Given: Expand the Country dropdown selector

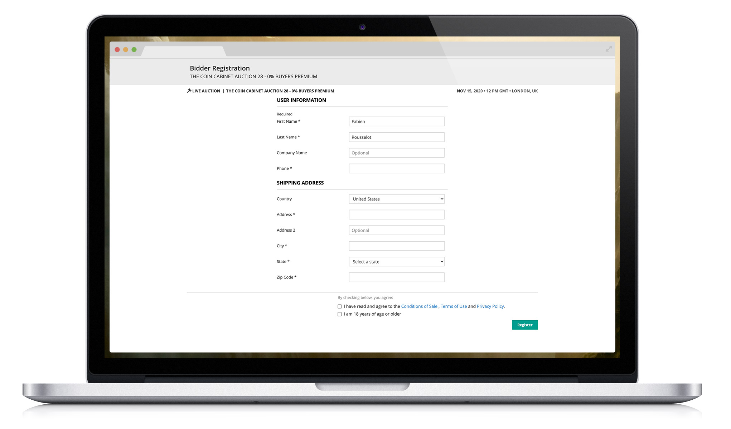Looking at the screenshot, I should pyautogui.click(x=396, y=199).
